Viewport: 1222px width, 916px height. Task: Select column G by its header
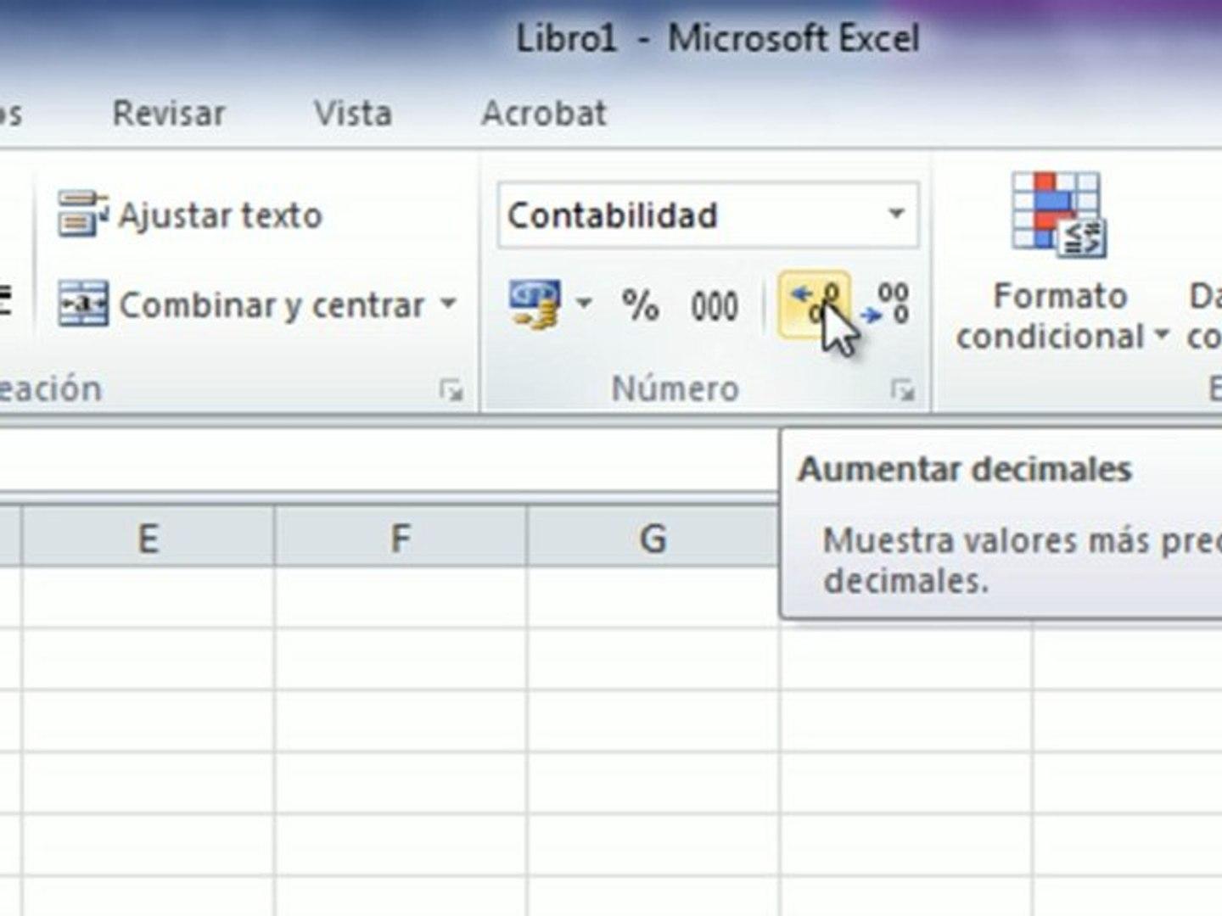(x=651, y=534)
